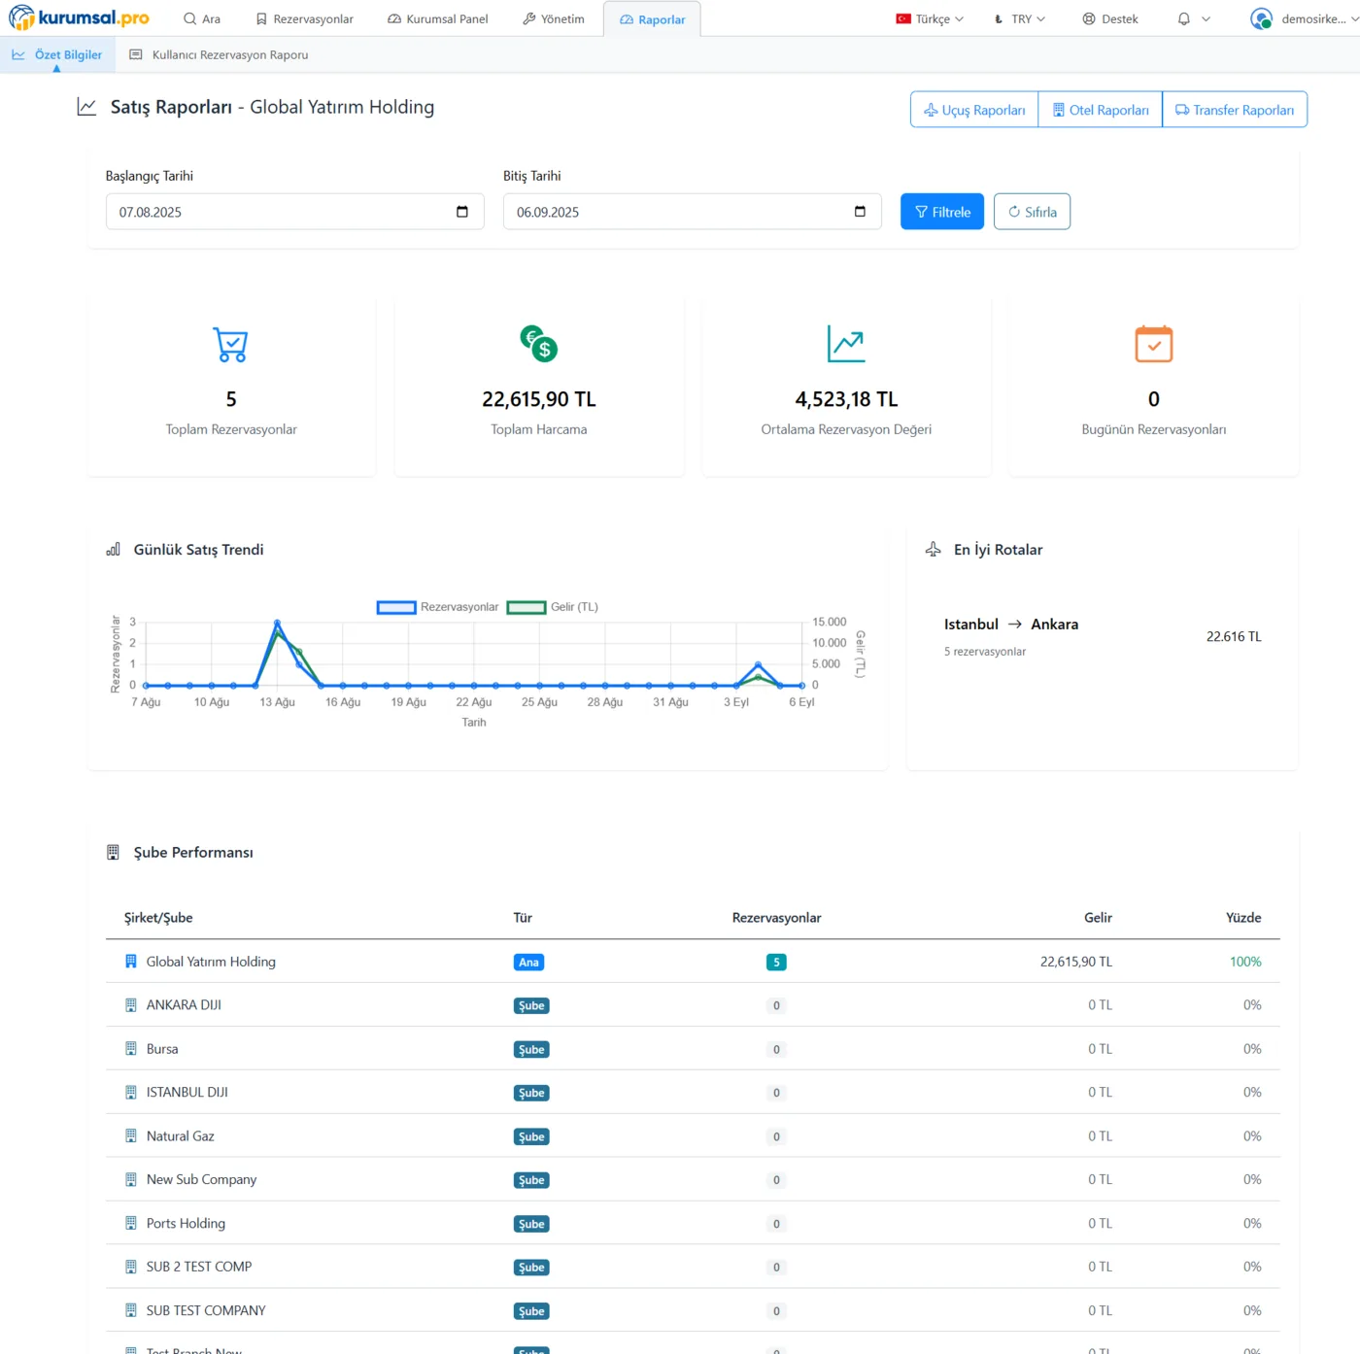The width and height of the screenshot is (1360, 1354).
Task: Open the Rezervasyonlar menu
Action: (304, 18)
